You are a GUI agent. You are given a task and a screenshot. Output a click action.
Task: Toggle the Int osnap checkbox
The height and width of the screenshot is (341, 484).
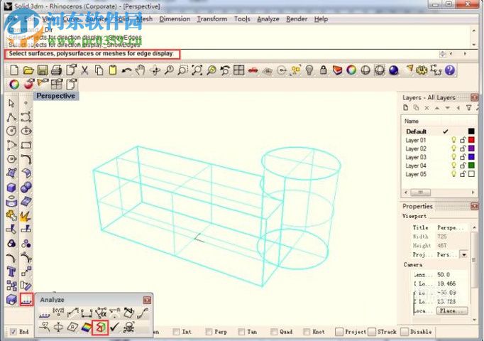pos(176,332)
